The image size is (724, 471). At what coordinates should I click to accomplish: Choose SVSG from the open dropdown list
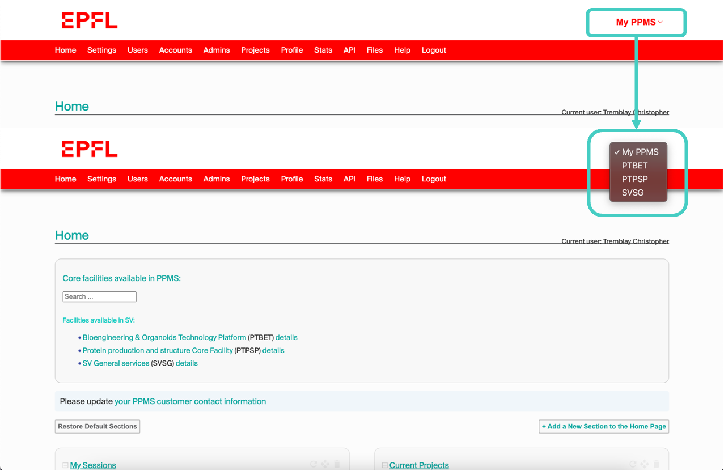point(633,192)
